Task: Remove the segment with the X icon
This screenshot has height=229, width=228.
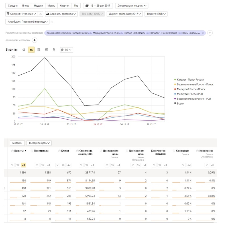Action: [40, 14]
